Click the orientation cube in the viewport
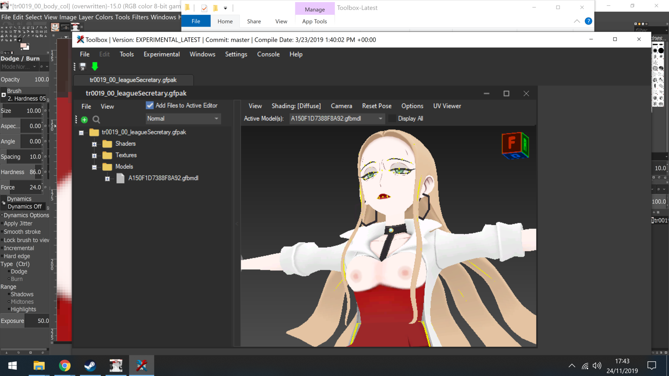 click(x=515, y=146)
